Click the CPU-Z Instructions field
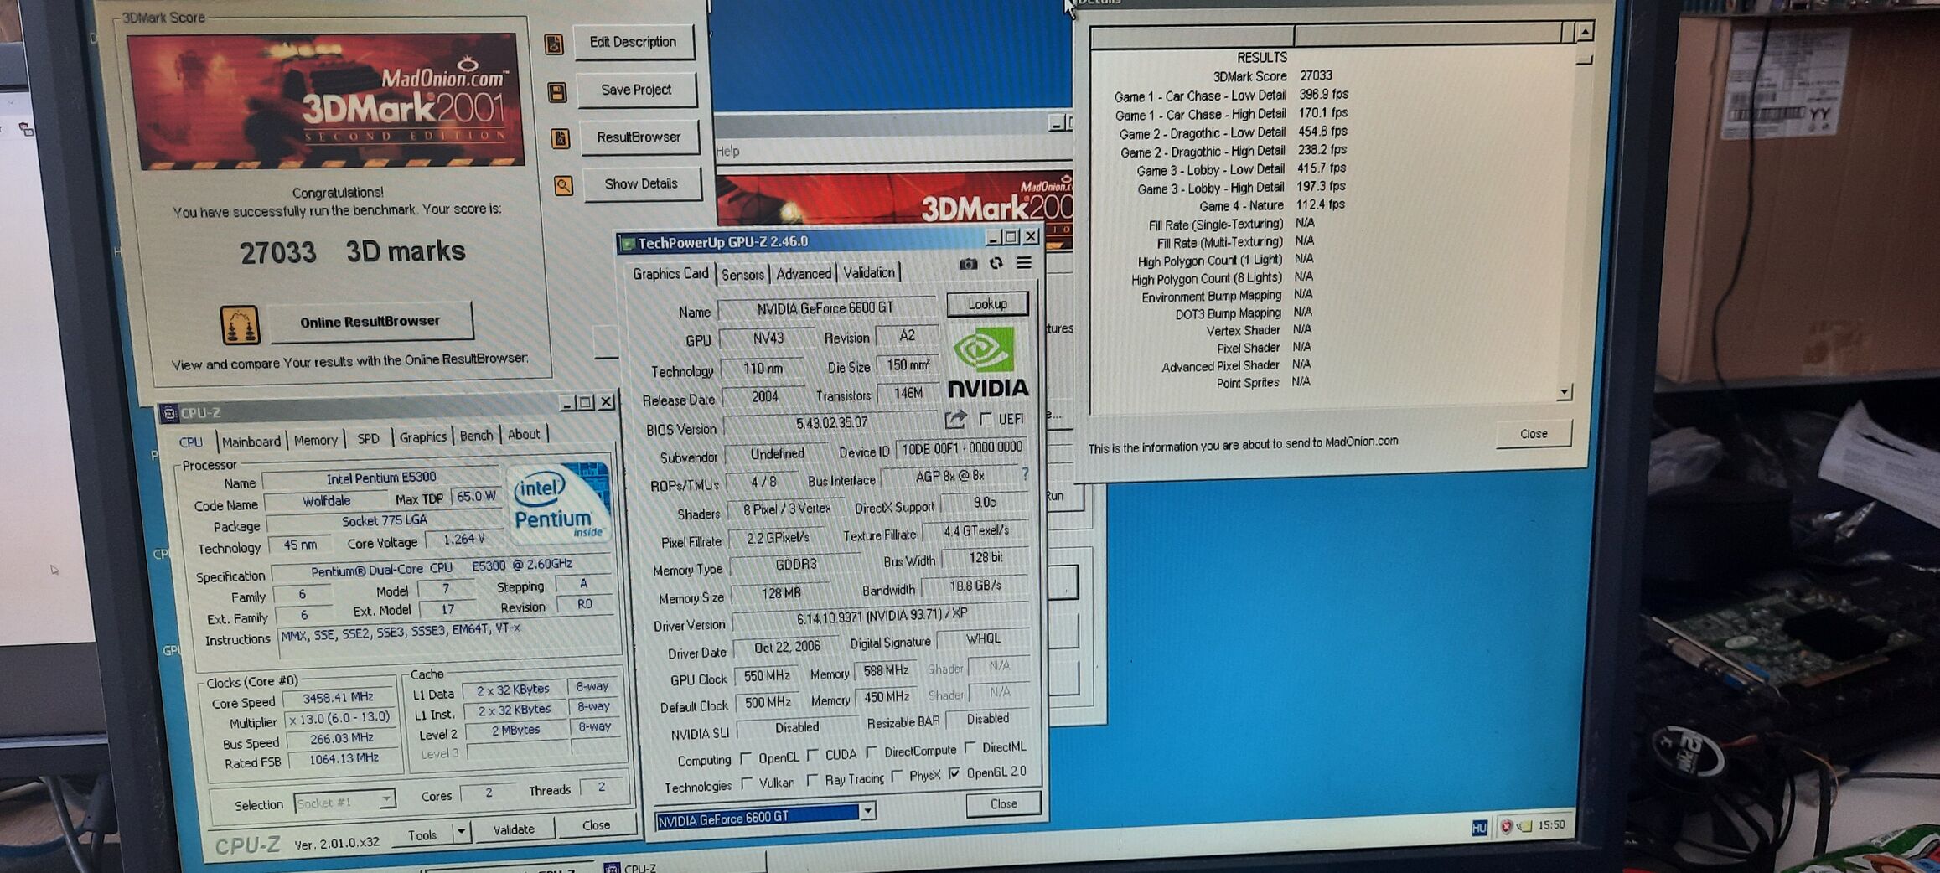 [x=448, y=639]
